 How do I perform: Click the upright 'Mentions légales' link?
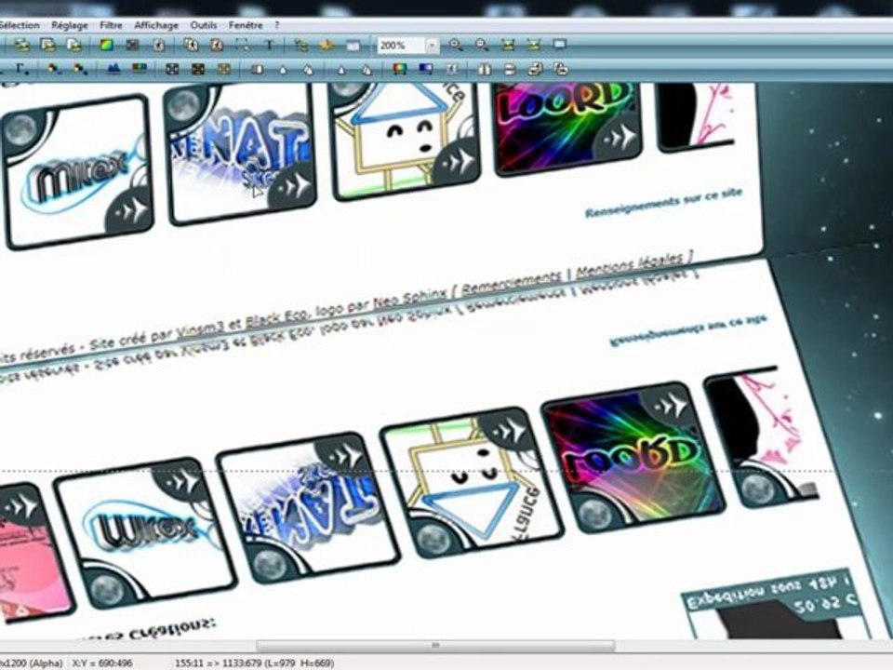(630, 264)
